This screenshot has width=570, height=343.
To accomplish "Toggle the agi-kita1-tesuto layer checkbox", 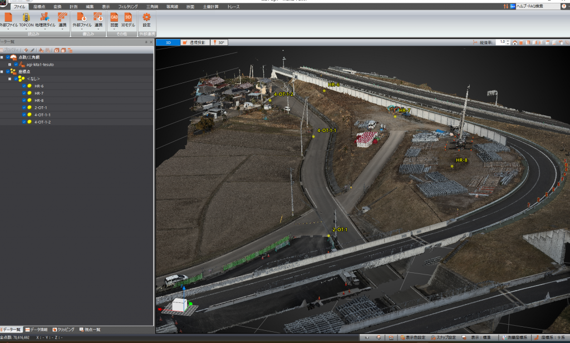I will [16, 65].
